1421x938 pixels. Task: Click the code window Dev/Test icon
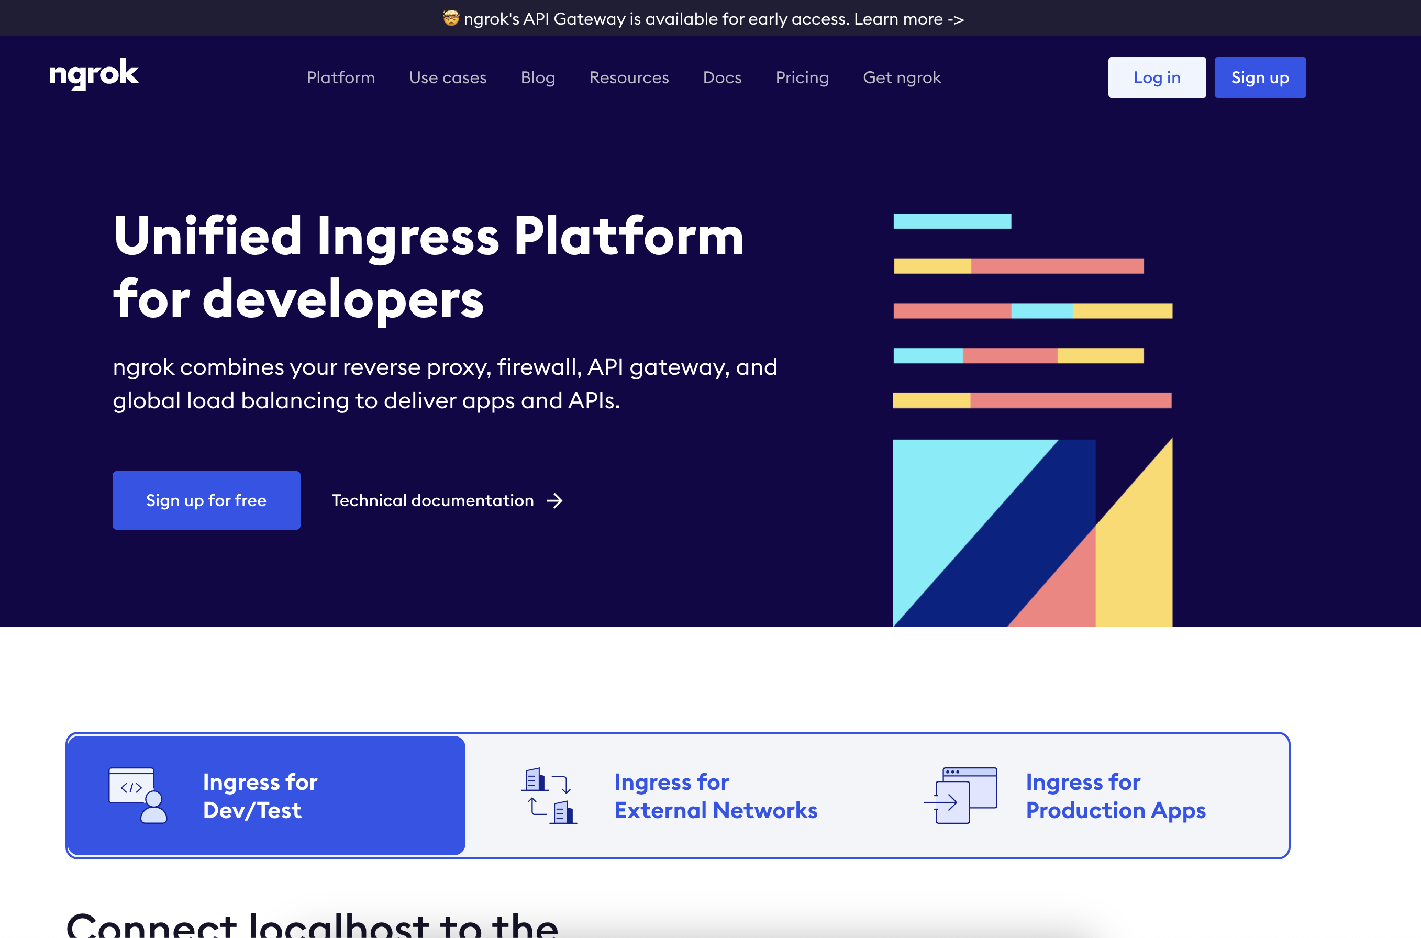tap(138, 796)
